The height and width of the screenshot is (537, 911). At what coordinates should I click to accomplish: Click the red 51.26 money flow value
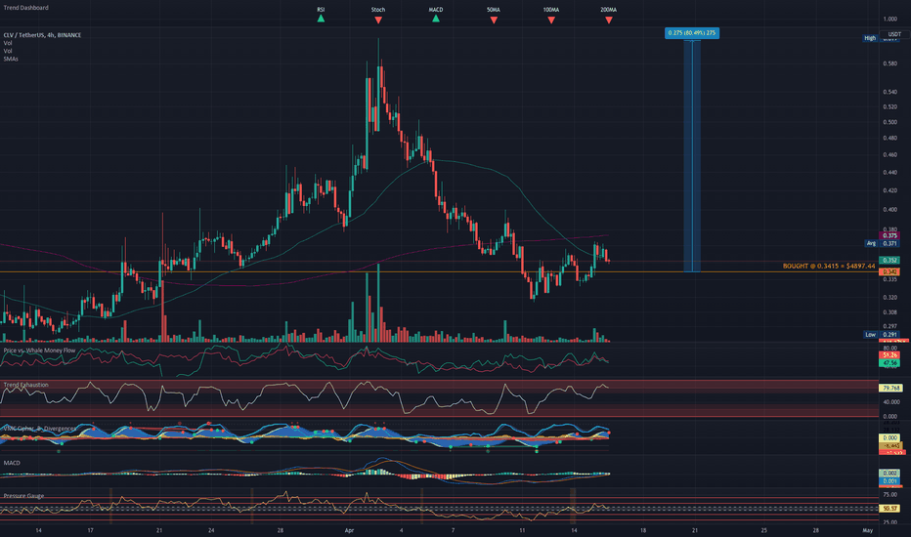[889, 354]
